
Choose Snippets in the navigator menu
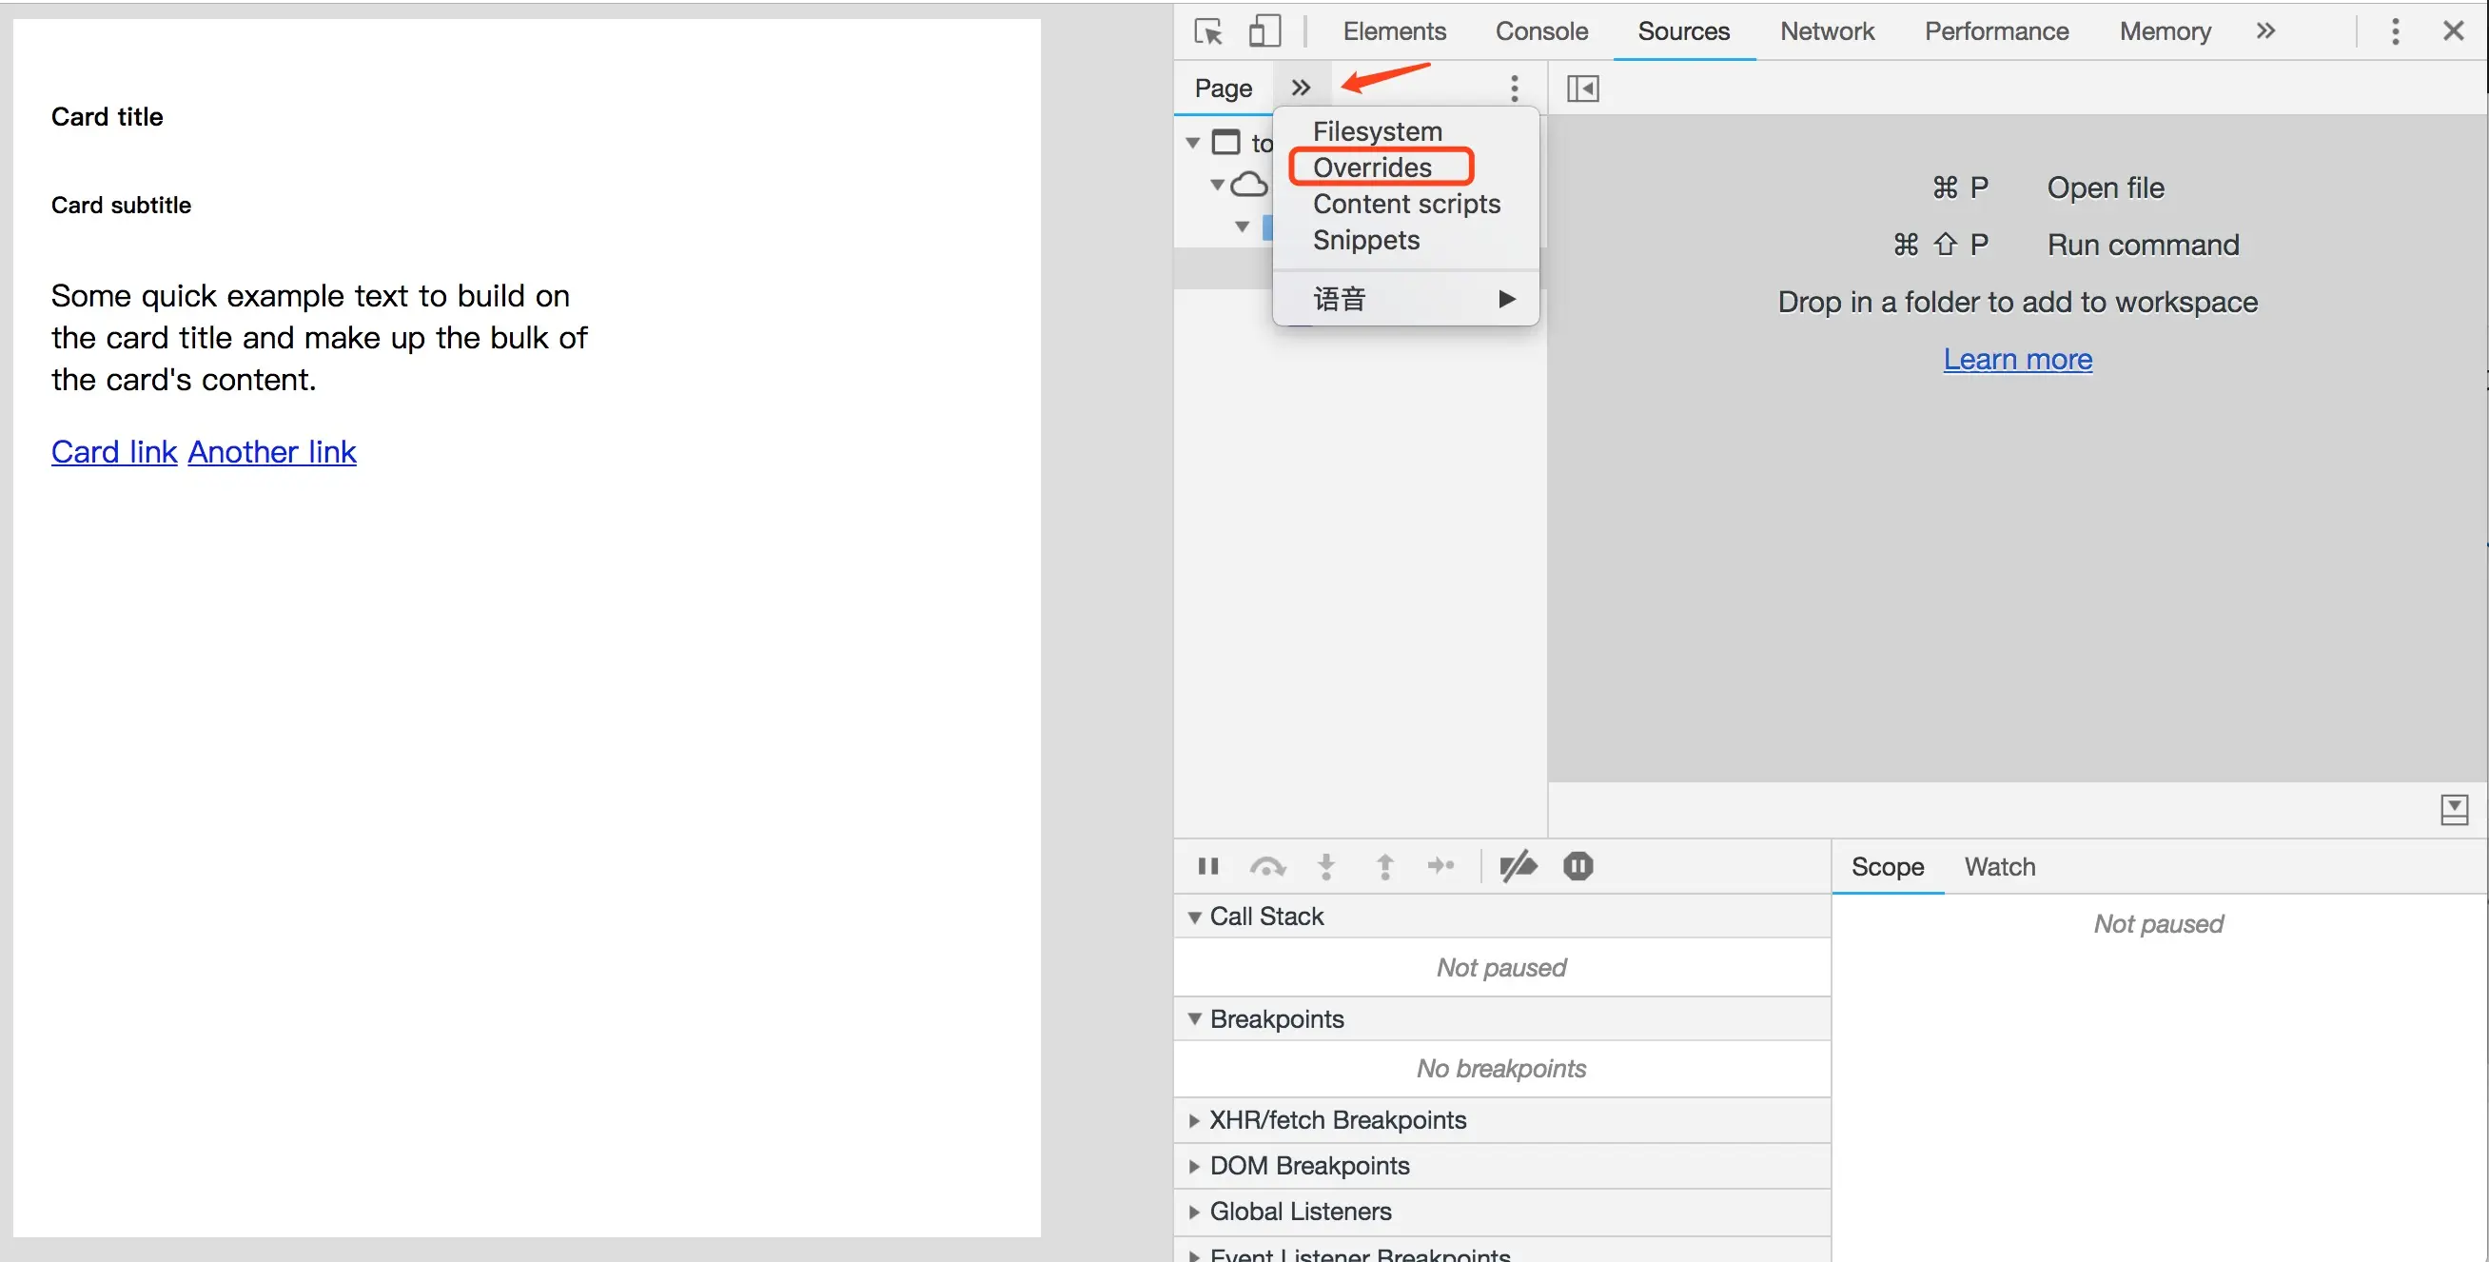[1365, 240]
